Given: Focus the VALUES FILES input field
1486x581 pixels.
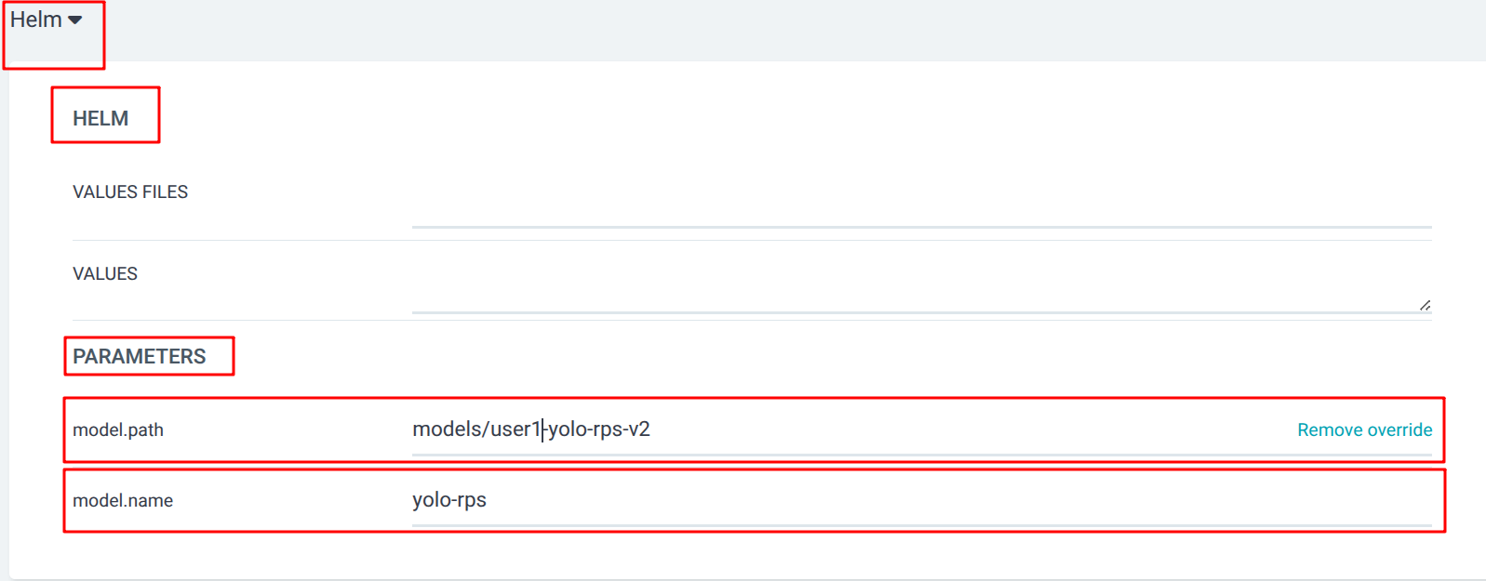Looking at the screenshot, I should [921, 210].
